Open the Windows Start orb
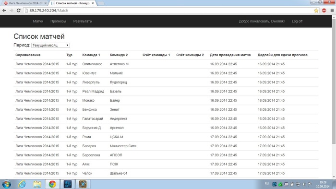 (7, 184)
